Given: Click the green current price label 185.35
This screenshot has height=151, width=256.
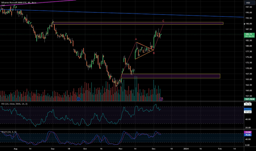Looking at the screenshot, I should pyautogui.click(x=250, y=35).
